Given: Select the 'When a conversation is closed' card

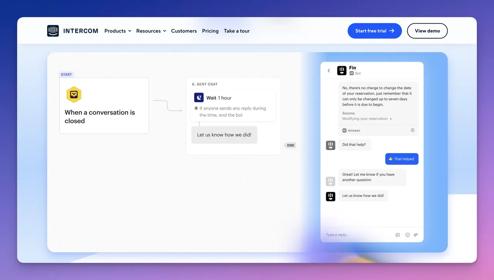Looking at the screenshot, I should [104, 106].
